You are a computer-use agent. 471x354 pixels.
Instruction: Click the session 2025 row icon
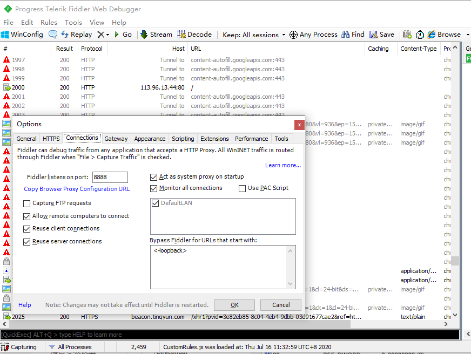pos(6,316)
